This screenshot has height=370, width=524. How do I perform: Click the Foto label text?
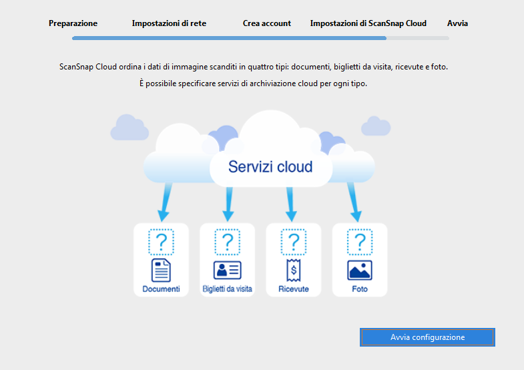point(360,289)
